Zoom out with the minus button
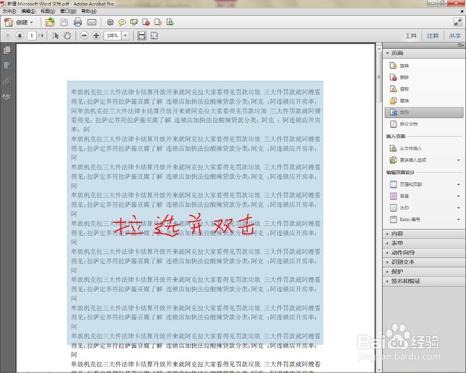The height and width of the screenshot is (373, 466). (84, 36)
